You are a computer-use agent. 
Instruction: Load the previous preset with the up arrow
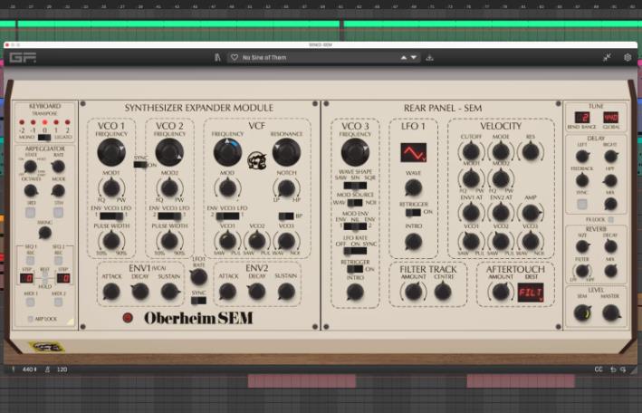[x=404, y=58]
